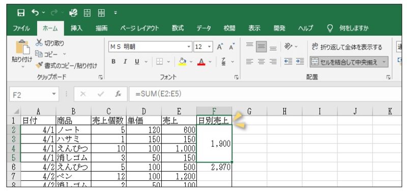
Task: Open the font name dropdown MS 明朝
Action: point(189,47)
